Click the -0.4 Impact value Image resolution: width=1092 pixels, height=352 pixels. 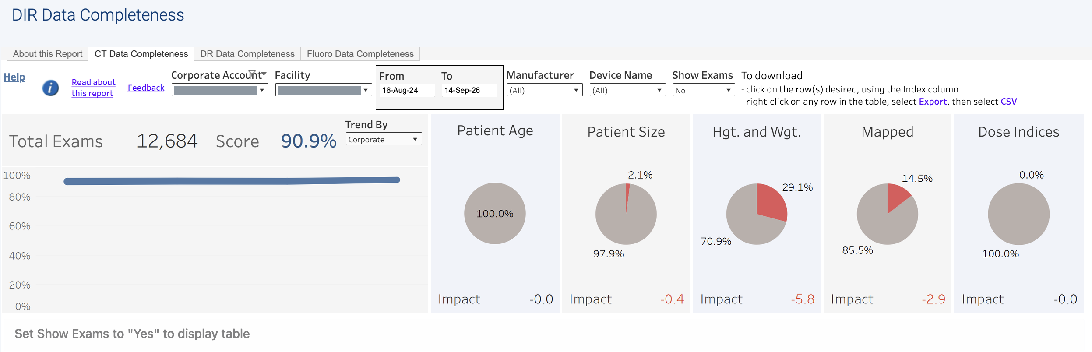tap(672, 299)
